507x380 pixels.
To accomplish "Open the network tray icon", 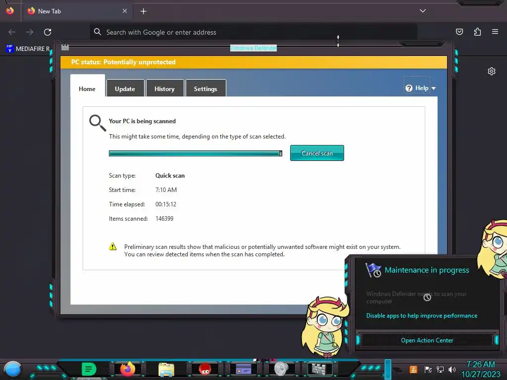I will (440, 369).
